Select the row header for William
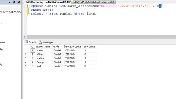Viewport: 176px width, 99px height. point(27,54)
